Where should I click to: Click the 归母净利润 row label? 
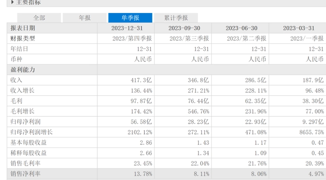(25, 122)
